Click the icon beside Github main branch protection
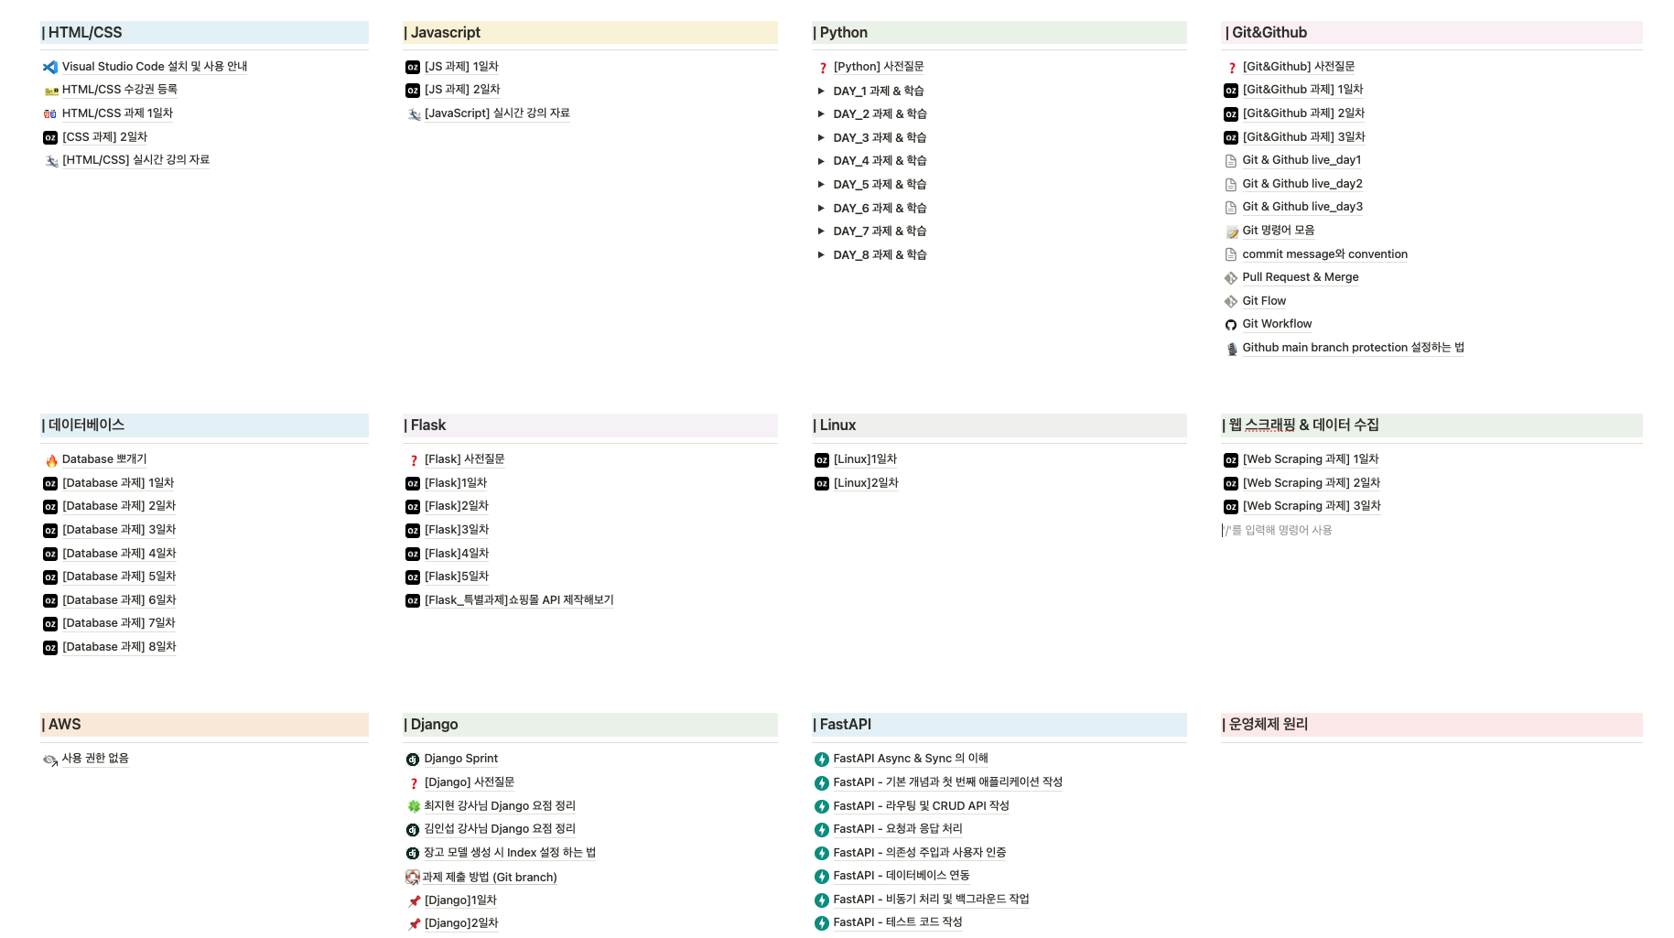 pyautogui.click(x=1231, y=349)
